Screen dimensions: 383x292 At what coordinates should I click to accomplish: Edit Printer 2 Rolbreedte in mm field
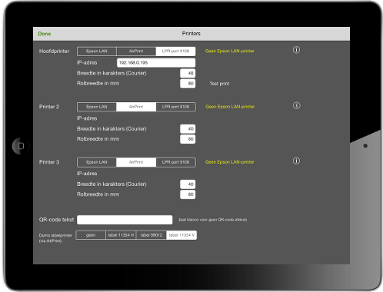pos(188,139)
